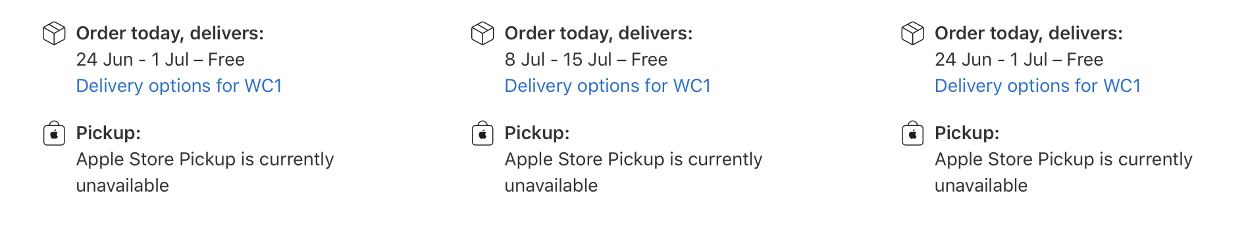Click the Apple bag pickup icon in middle column

coord(482,133)
